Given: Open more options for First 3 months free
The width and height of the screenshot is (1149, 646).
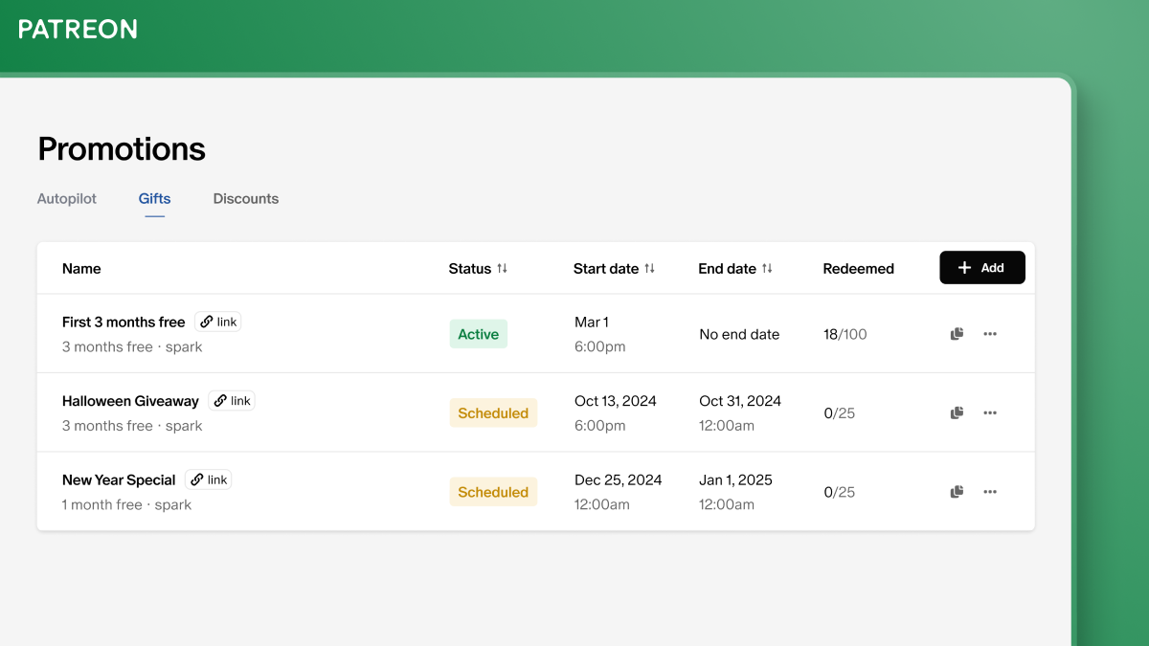Looking at the screenshot, I should coord(990,334).
